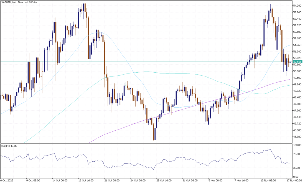Image resolution: width=305 pixels, height=183 pixels.
Task: Select the RSI(14) 43.80 indicator label
Action: 9,146
